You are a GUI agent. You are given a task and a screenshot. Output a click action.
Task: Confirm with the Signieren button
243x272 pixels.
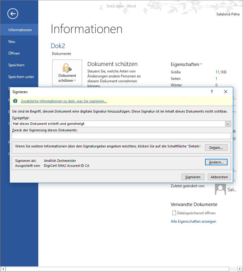click(x=193, y=177)
